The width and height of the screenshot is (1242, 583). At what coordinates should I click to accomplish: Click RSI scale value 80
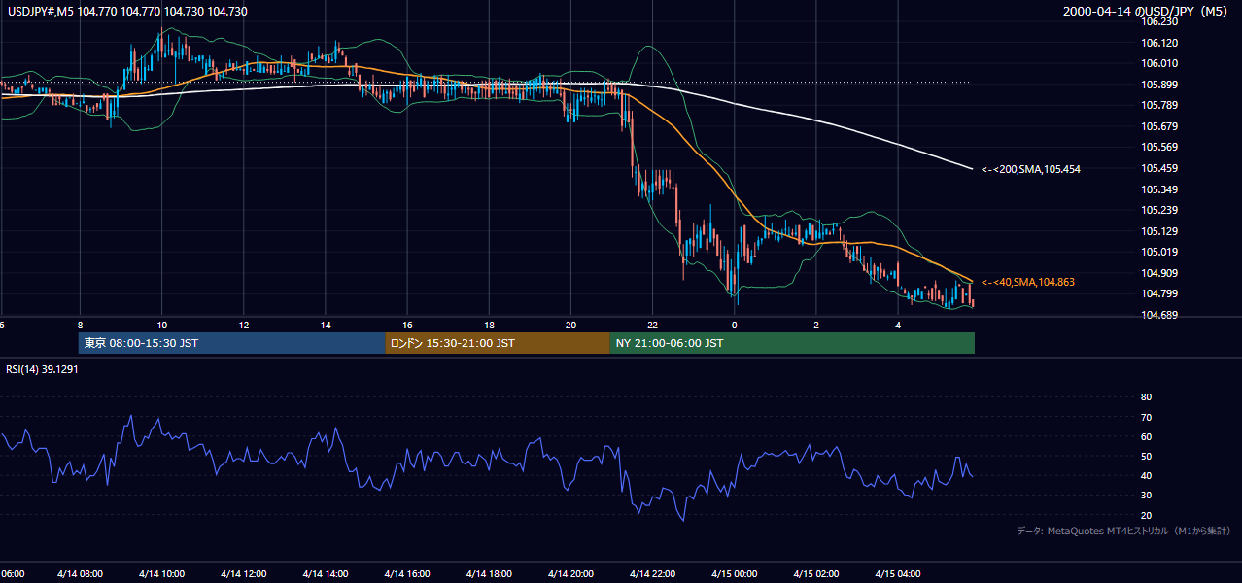1146,397
